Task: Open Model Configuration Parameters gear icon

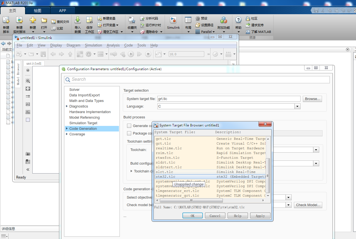Action: (x=88, y=54)
